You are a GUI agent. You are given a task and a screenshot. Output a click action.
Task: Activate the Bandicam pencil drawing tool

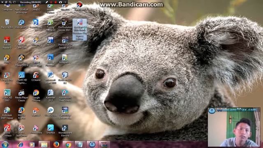point(46,2)
